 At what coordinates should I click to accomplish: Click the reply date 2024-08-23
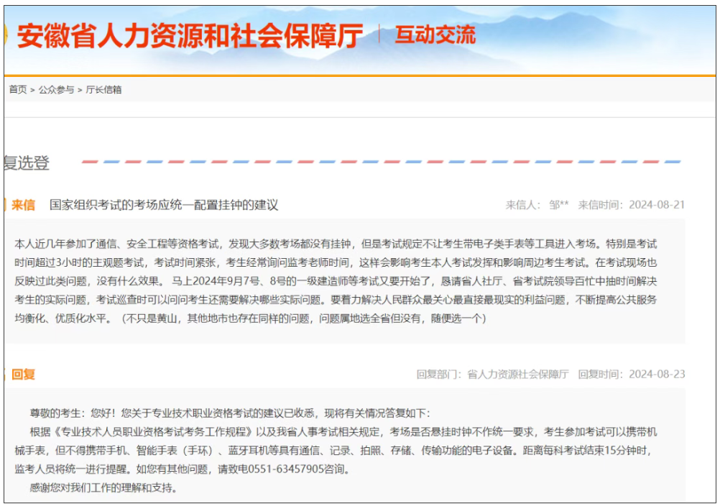click(x=657, y=374)
